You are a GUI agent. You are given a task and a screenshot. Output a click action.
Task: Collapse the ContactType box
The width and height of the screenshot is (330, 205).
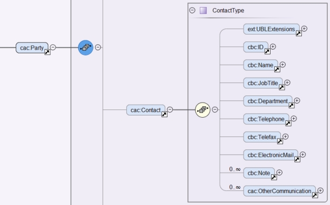[x=192, y=10]
